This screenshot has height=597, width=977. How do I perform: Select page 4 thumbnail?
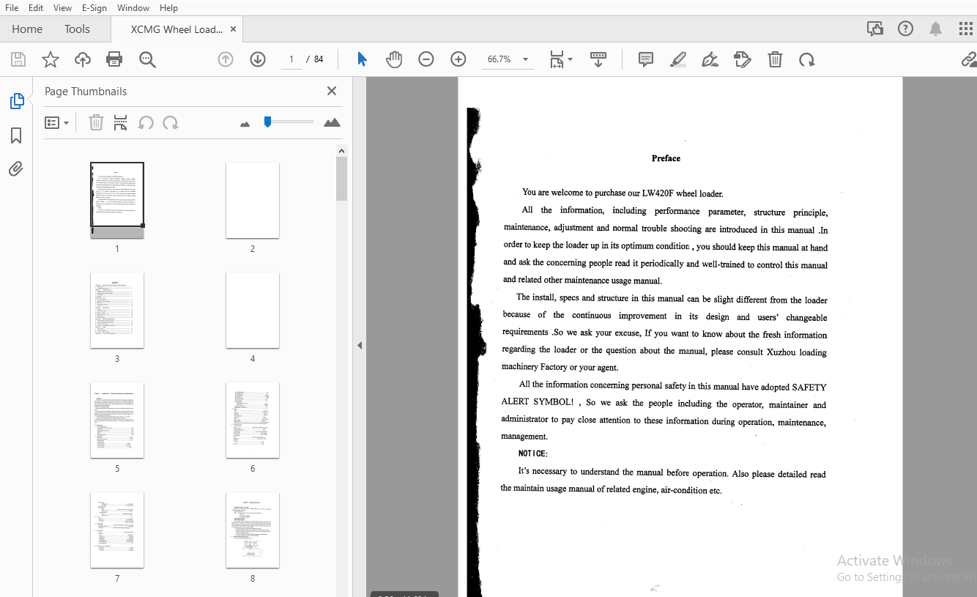pos(253,310)
